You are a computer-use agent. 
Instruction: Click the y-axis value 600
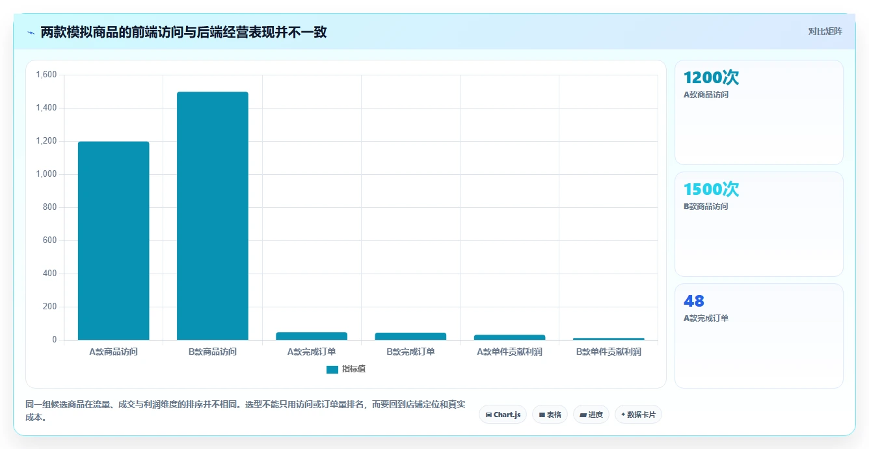51,240
